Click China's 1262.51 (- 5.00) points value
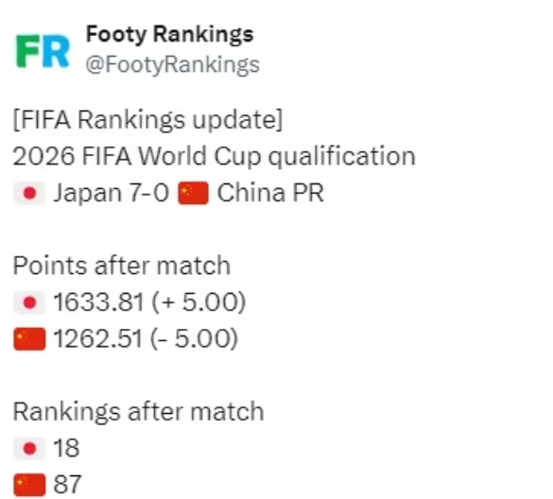 click(x=146, y=339)
